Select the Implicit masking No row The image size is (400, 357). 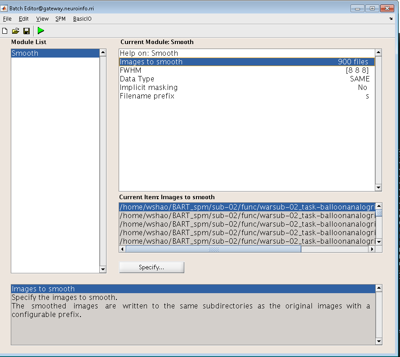coord(247,87)
